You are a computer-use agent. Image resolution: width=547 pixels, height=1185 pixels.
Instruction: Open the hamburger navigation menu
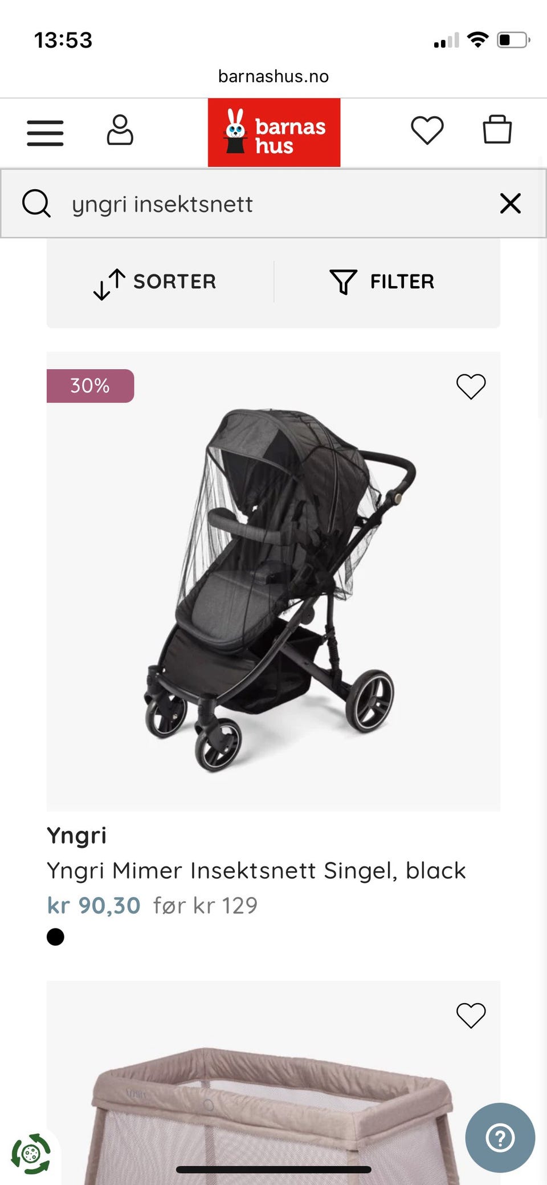click(x=45, y=133)
